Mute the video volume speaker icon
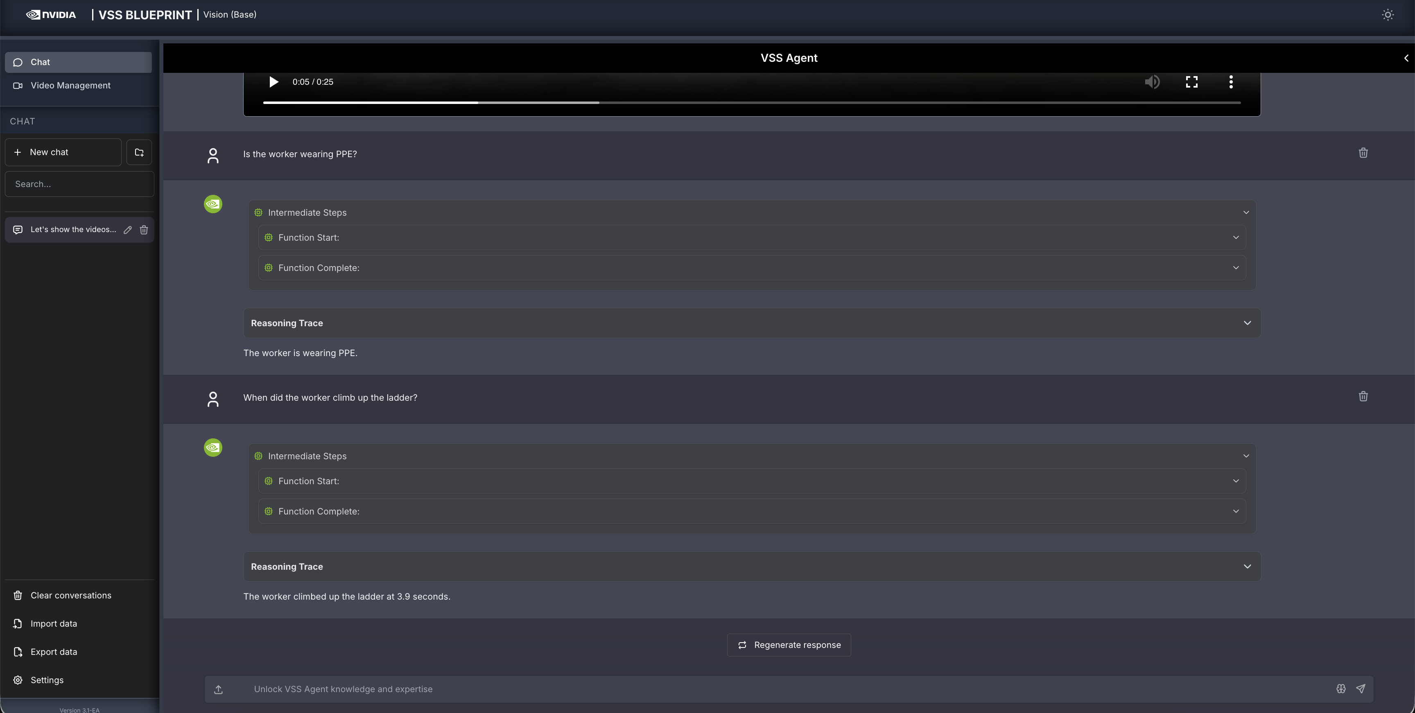 (1152, 82)
